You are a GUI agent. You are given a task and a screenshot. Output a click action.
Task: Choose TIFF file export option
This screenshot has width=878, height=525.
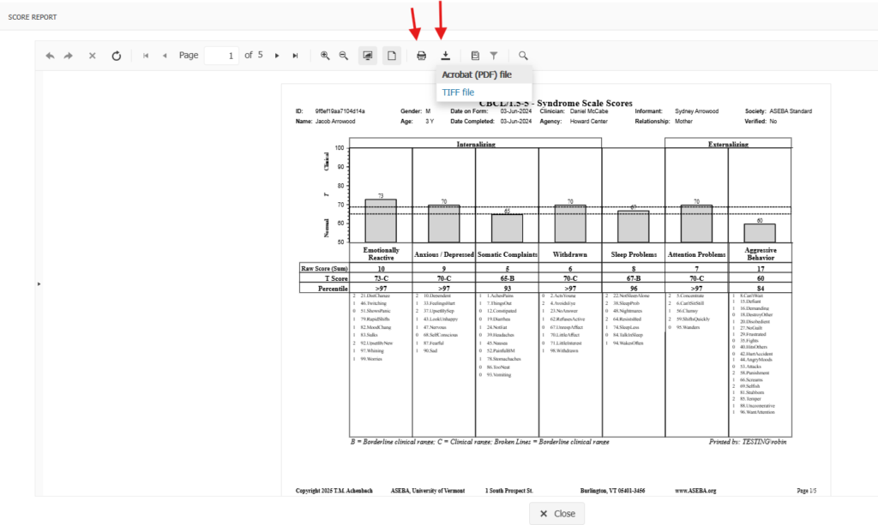click(458, 92)
